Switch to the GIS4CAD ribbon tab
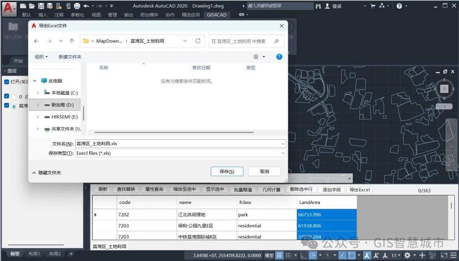Screen dimensions: 459x261 (217, 15)
